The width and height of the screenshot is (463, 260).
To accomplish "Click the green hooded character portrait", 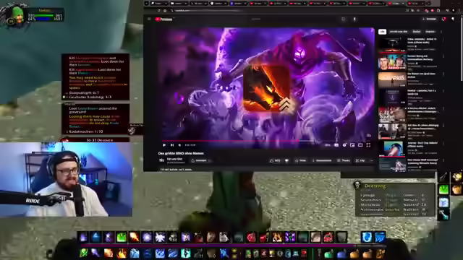I will coord(17,16).
